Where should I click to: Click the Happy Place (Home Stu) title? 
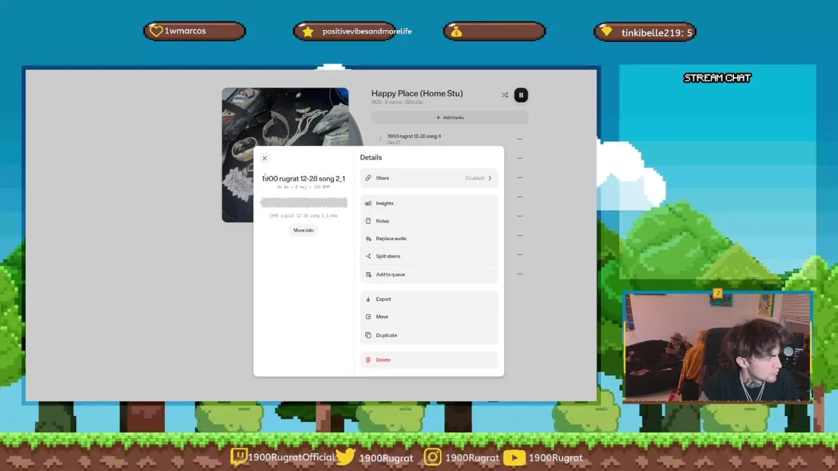pos(417,94)
